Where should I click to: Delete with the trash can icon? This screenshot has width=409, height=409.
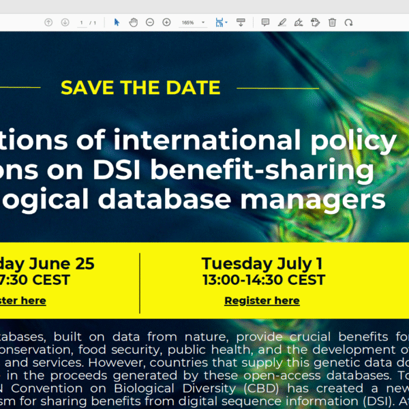[x=332, y=22]
